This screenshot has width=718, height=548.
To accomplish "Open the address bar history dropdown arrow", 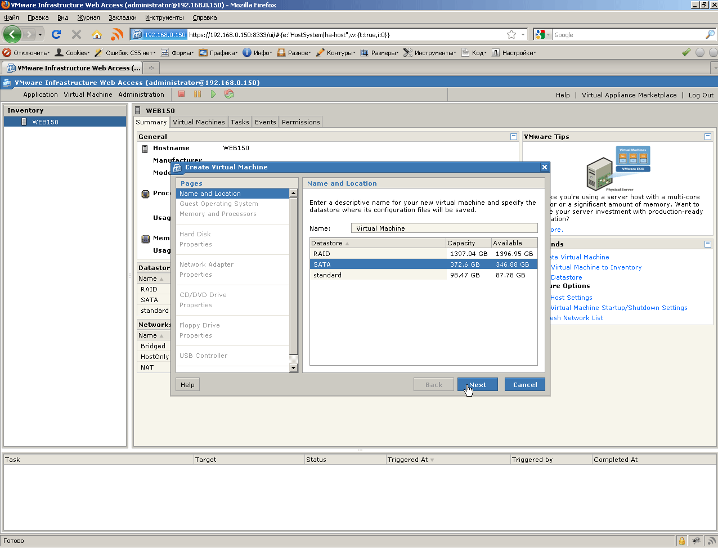I will (x=523, y=34).
